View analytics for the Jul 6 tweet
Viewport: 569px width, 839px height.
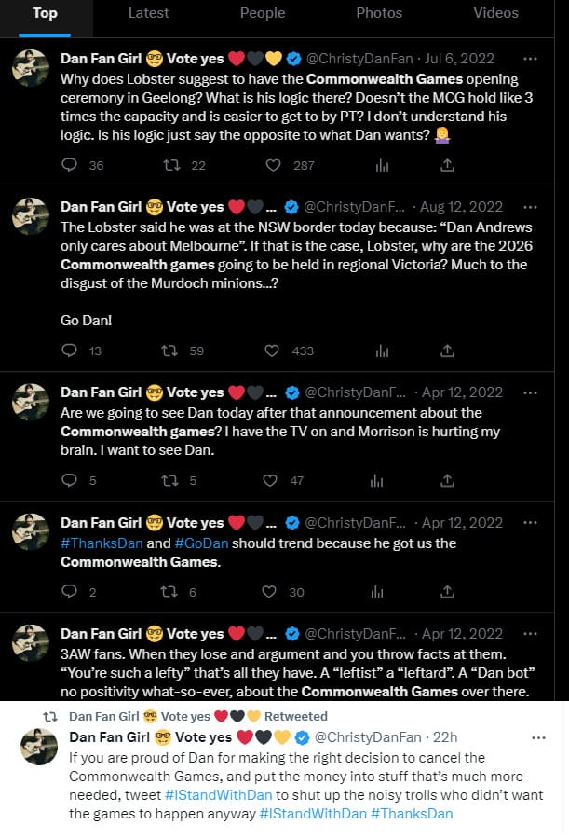(382, 165)
